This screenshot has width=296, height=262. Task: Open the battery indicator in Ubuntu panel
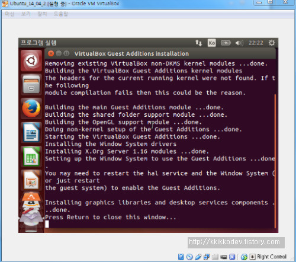tap(226, 43)
